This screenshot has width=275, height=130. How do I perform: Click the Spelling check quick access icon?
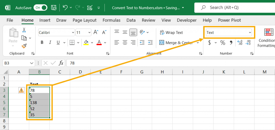90,8
